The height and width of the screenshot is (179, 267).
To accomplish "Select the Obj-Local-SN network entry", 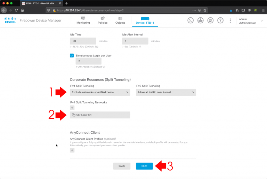I will click(100, 115).
